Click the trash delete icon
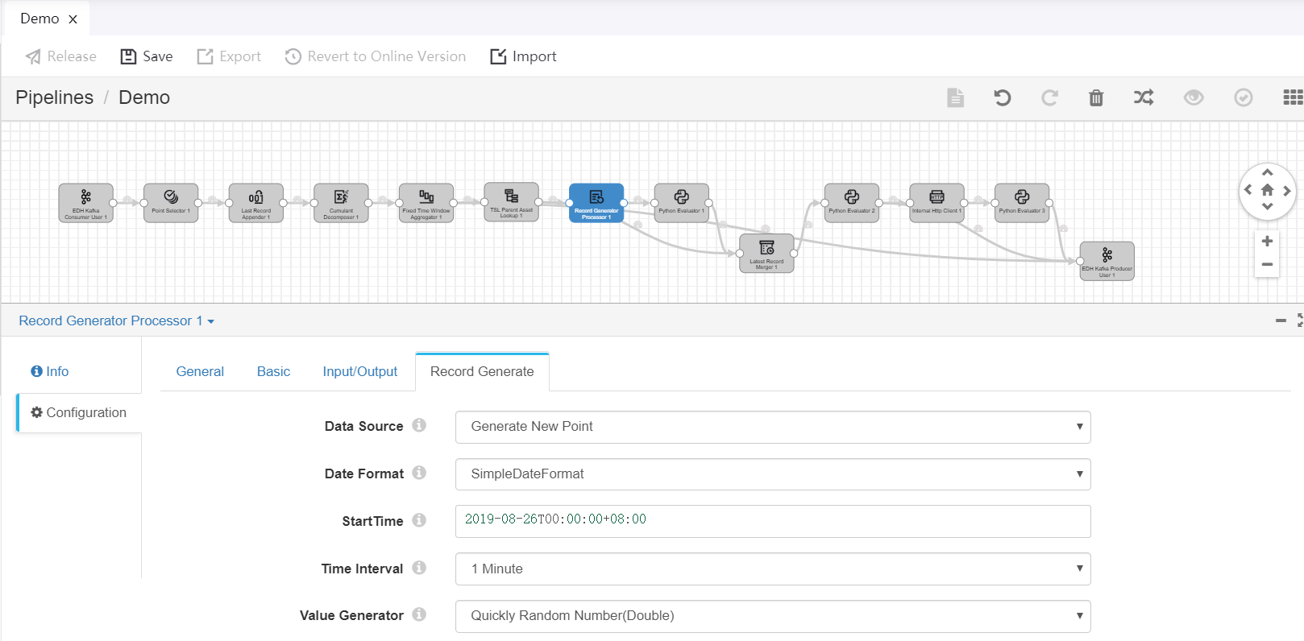 1096,97
